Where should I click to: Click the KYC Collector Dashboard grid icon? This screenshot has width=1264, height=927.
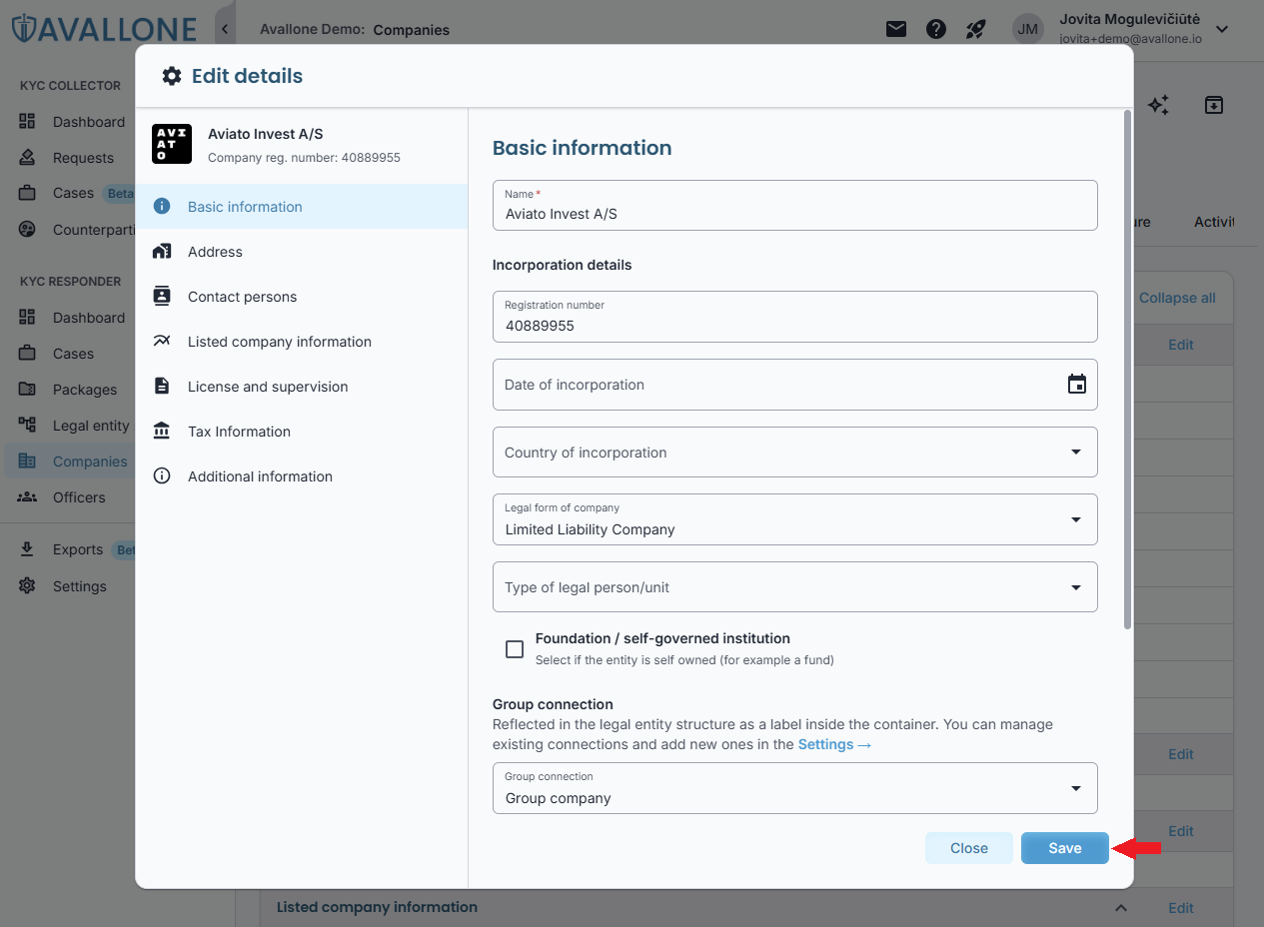[27, 122]
